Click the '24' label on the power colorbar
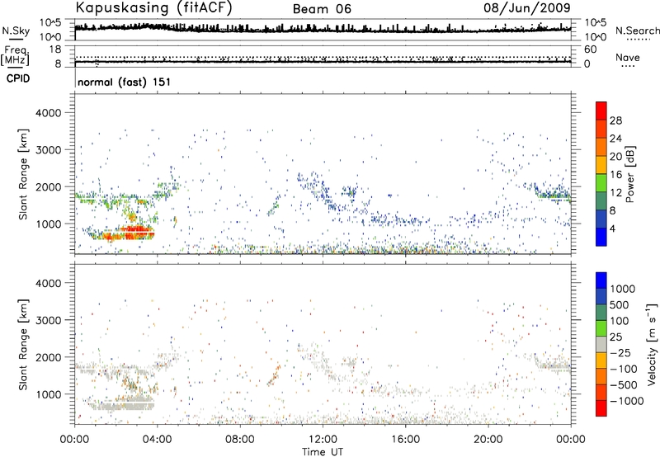This screenshot has height=457, width=660. [x=615, y=139]
